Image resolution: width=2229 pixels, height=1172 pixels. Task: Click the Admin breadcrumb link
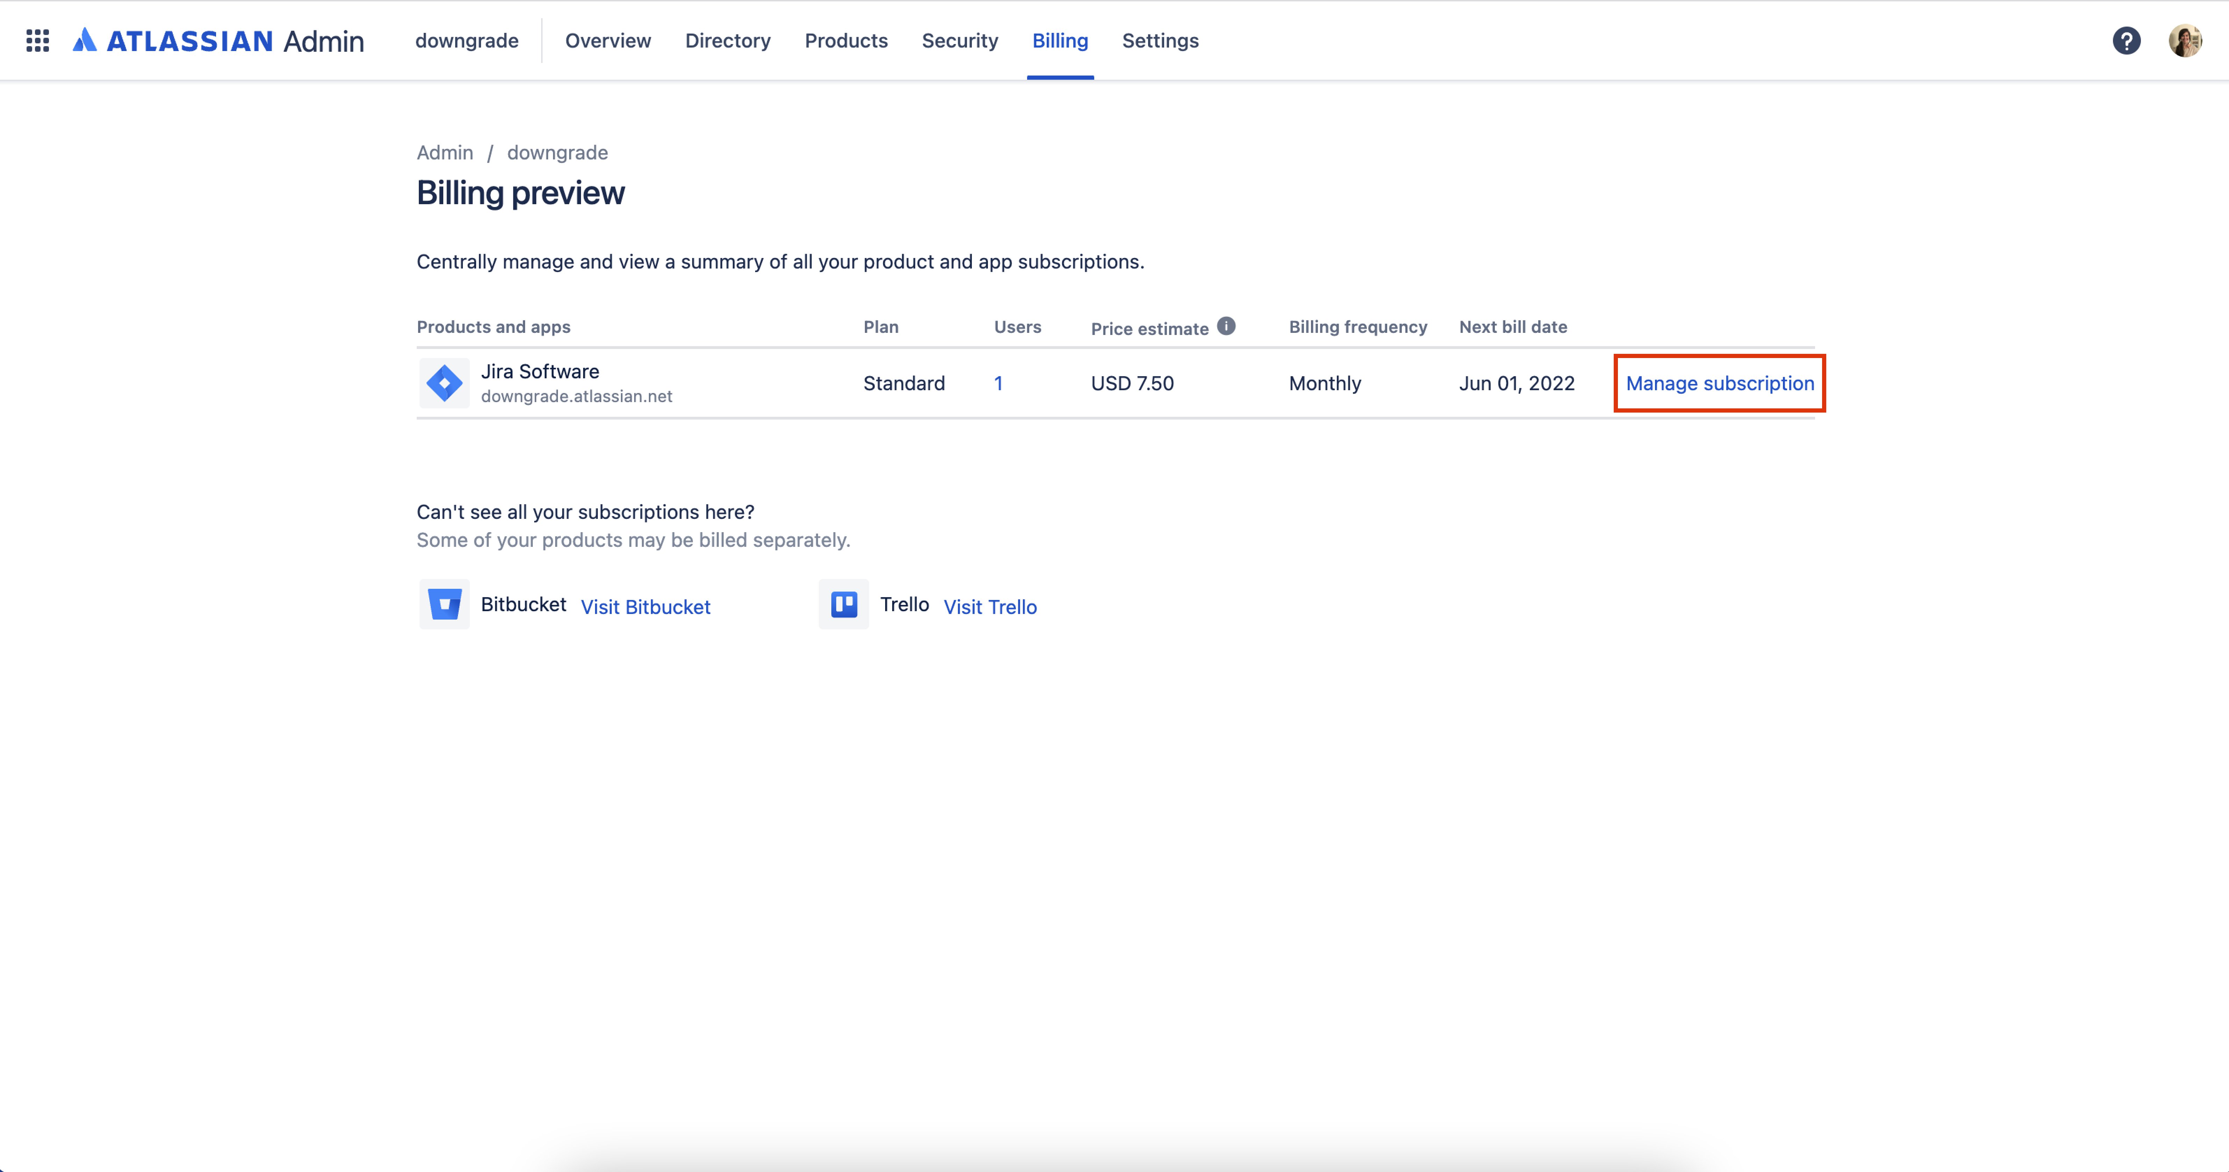pyautogui.click(x=445, y=152)
